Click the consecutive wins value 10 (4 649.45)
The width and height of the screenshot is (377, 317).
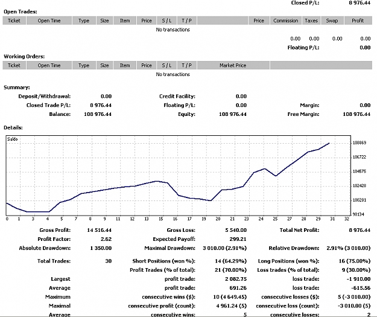230,297
